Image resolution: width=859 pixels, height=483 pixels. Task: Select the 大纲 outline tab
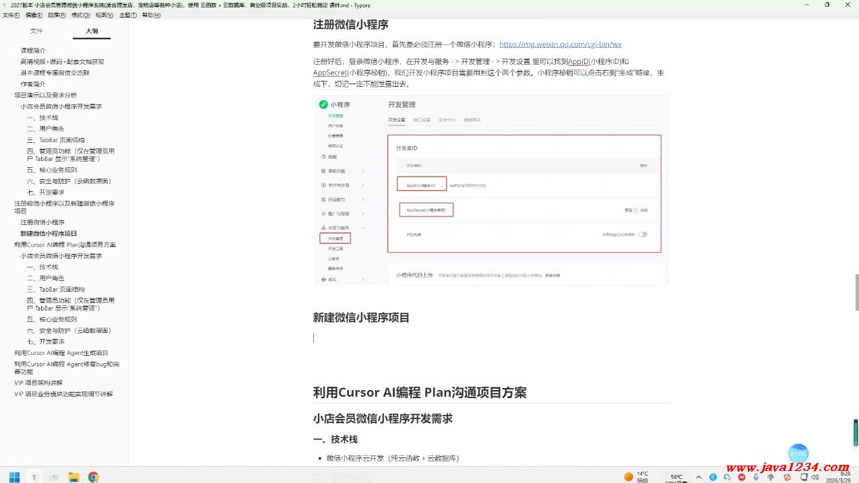92,31
